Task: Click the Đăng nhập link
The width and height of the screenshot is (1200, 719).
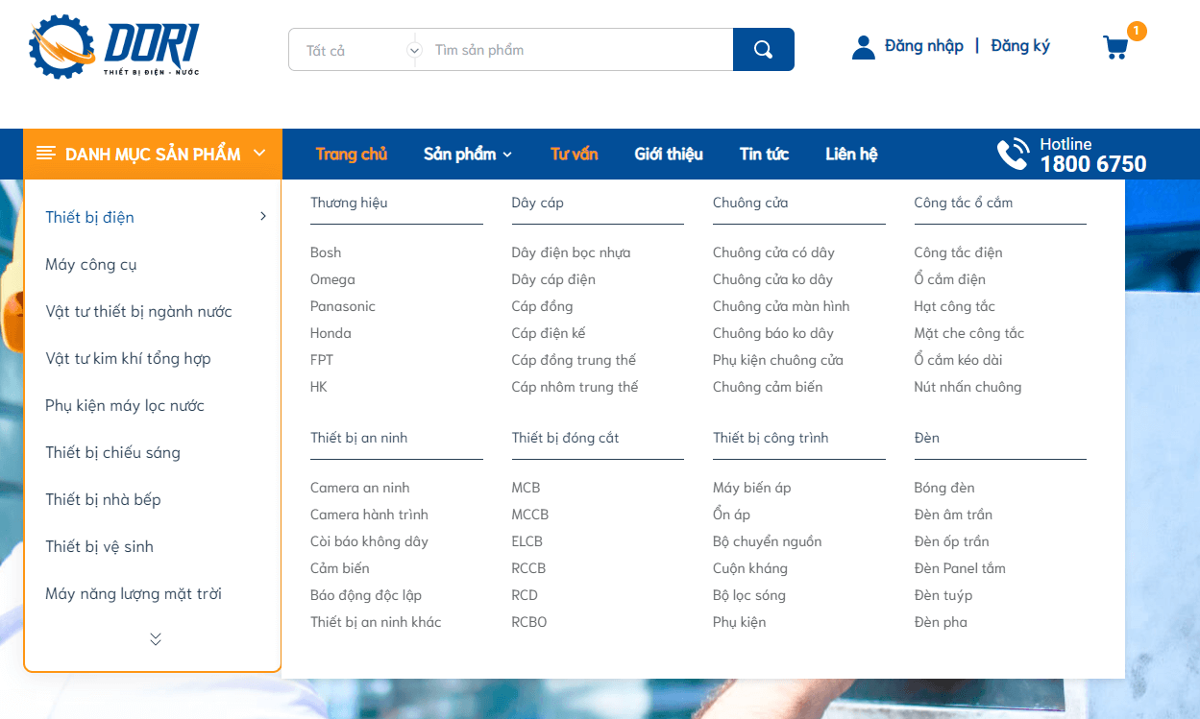Action: 924,46
